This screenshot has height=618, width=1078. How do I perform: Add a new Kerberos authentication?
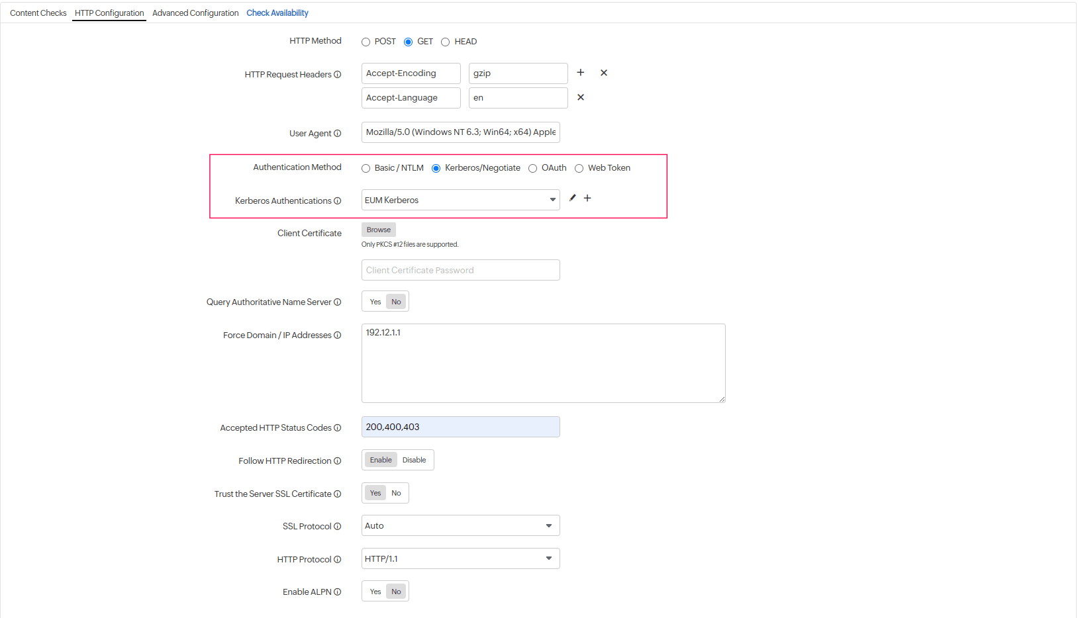click(587, 198)
